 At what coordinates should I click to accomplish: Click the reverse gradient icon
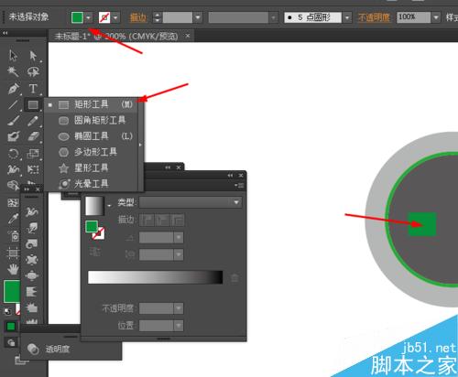(95, 252)
